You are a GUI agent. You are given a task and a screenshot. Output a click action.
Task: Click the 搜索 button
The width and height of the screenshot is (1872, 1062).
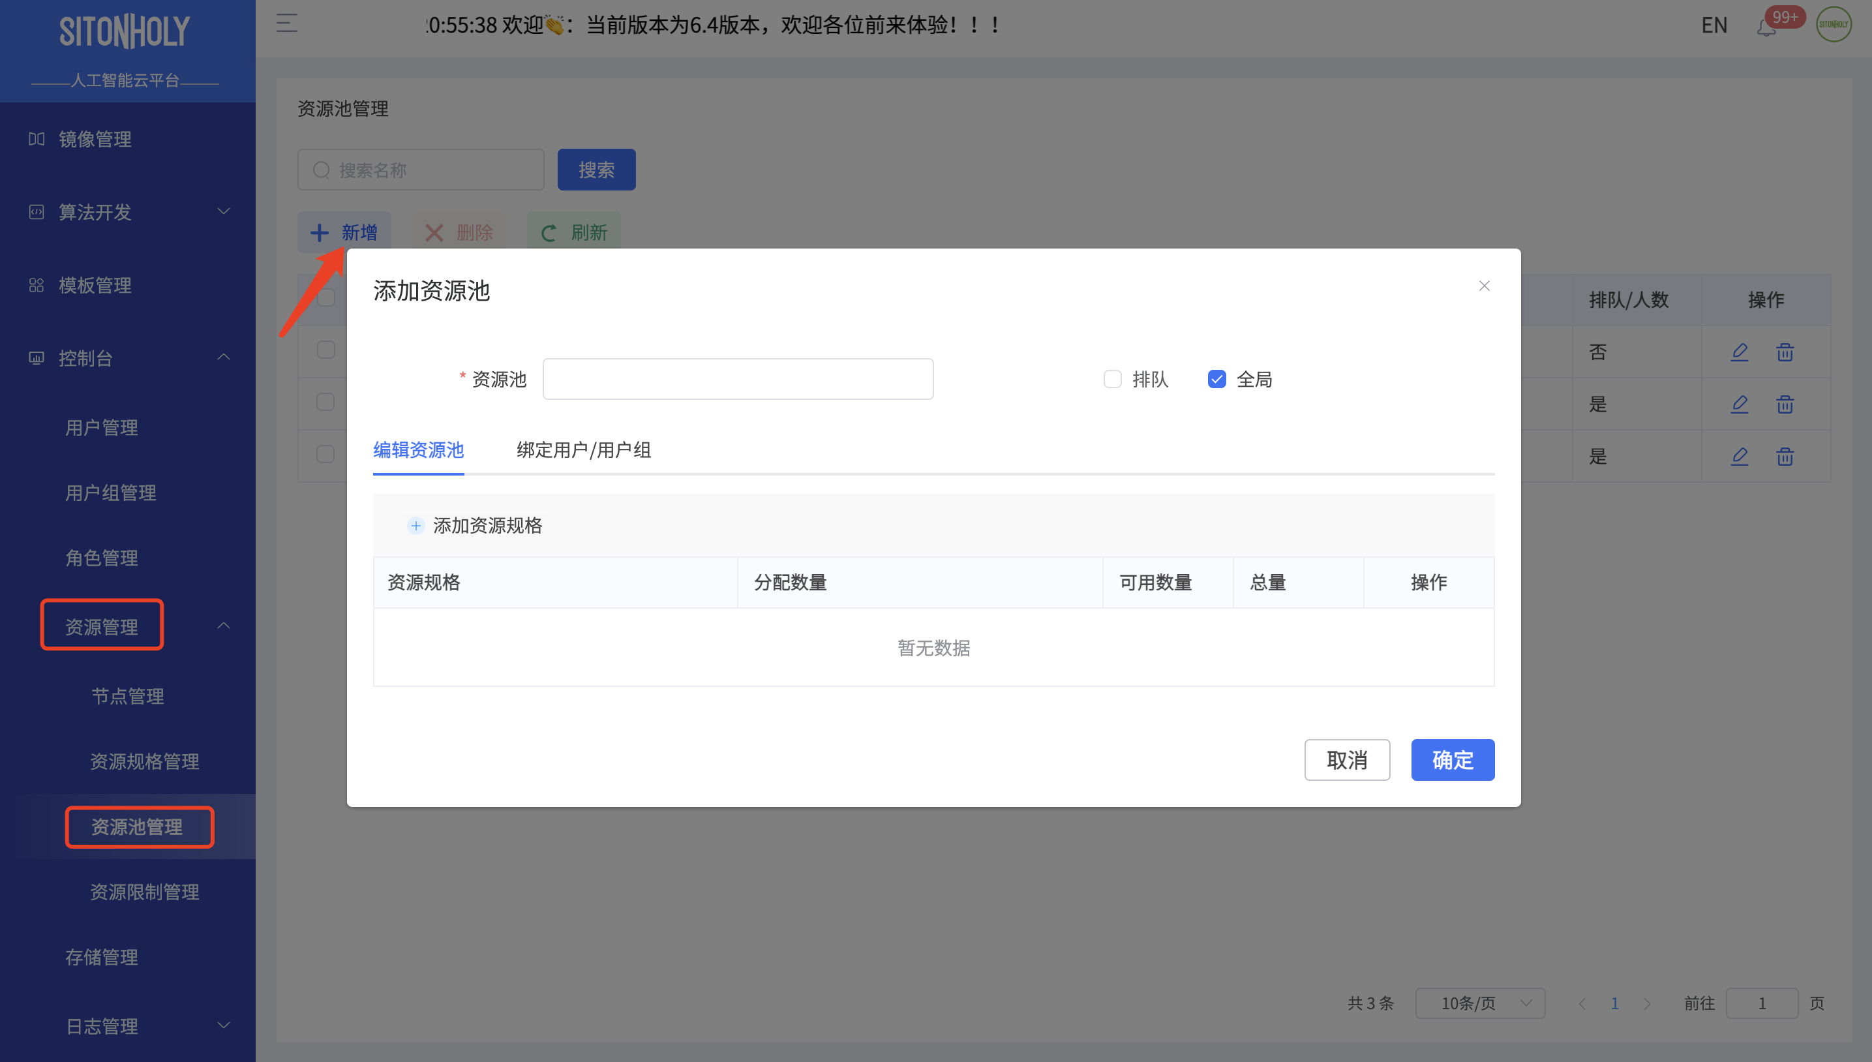(596, 170)
